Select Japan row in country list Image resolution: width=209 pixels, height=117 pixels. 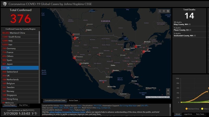[x=20, y=64]
